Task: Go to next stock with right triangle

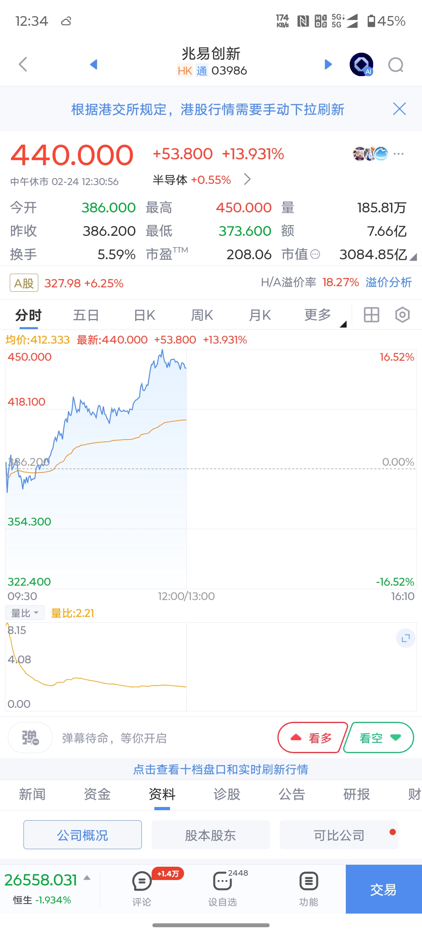Action: (x=328, y=64)
